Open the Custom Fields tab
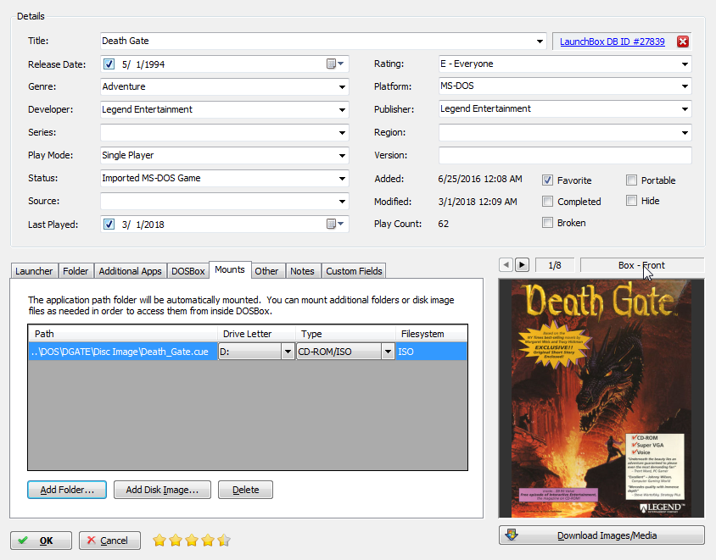 354,271
